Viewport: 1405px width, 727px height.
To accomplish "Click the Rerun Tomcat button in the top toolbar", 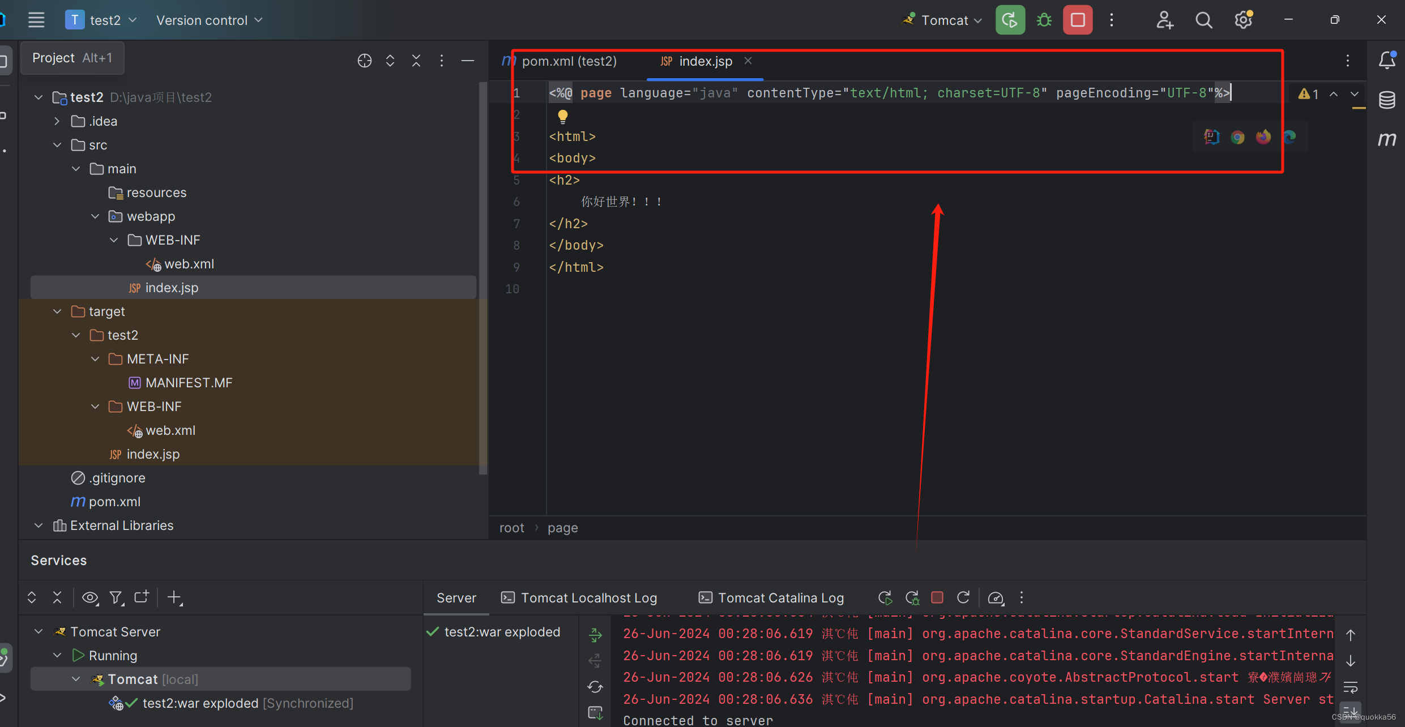I will [1010, 20].
